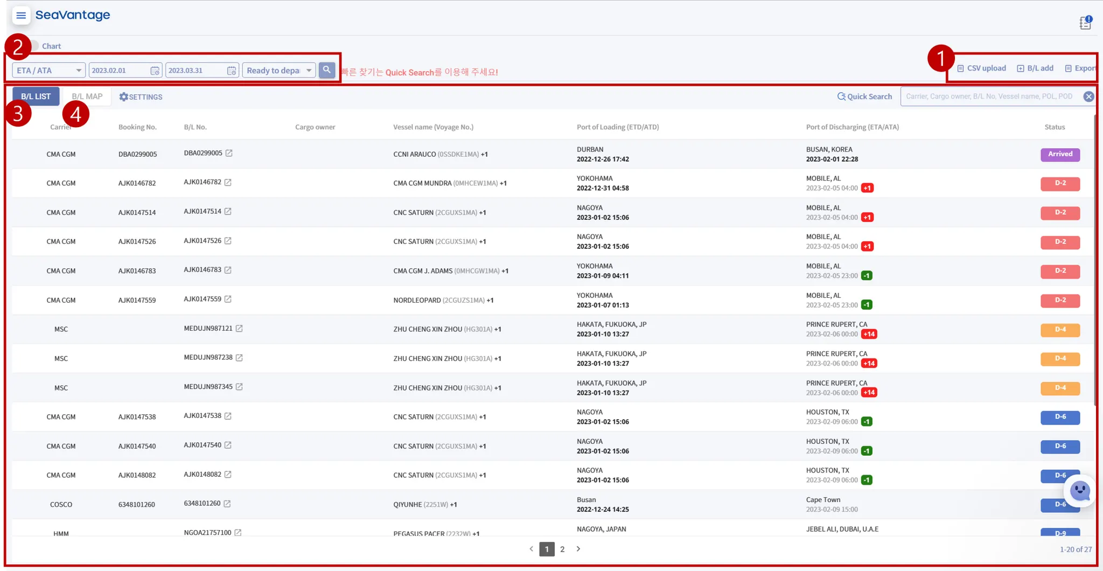Click red +1 badge in AJK0147514 row
Screen dimensions: 1103x571
click(867, 218)
